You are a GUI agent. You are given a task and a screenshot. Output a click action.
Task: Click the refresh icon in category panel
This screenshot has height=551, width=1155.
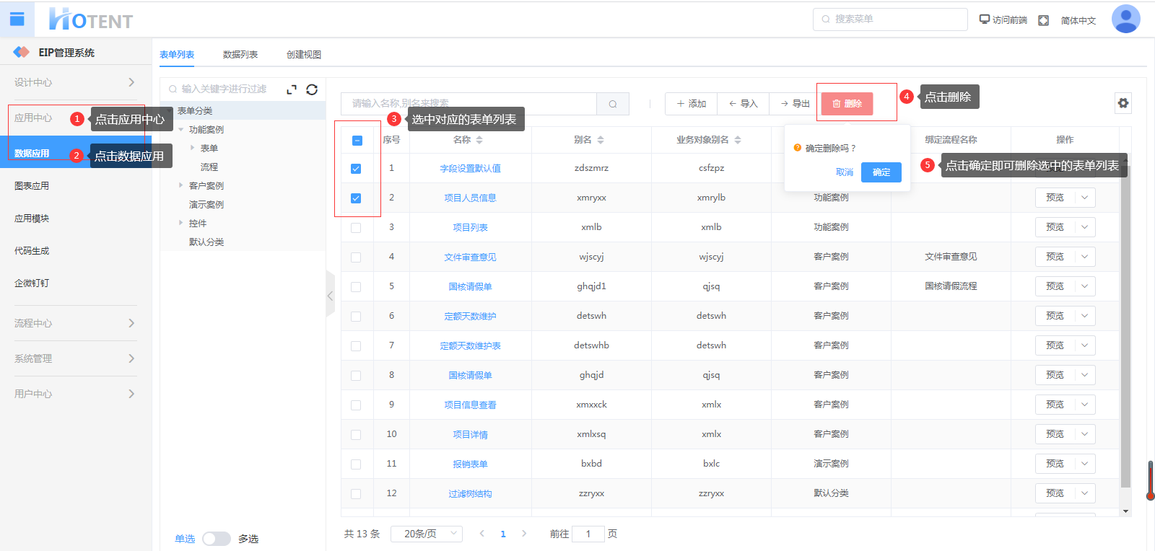(x=312, y=89)
